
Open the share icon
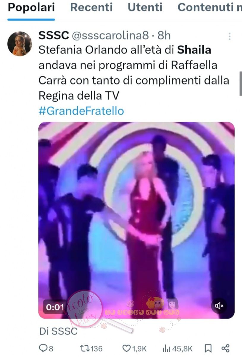226,348
